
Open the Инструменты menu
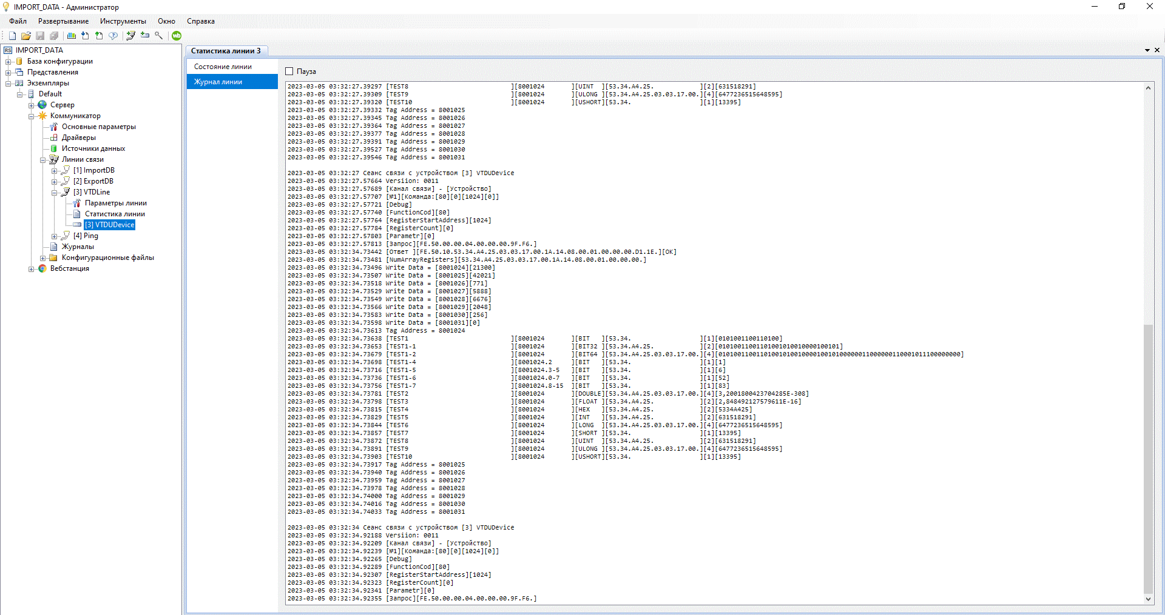(123, 21)
